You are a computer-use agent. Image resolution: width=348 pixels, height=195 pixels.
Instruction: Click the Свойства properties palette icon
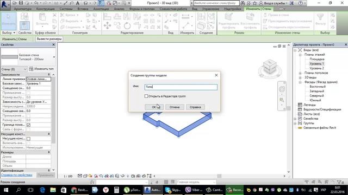[24, 25]
